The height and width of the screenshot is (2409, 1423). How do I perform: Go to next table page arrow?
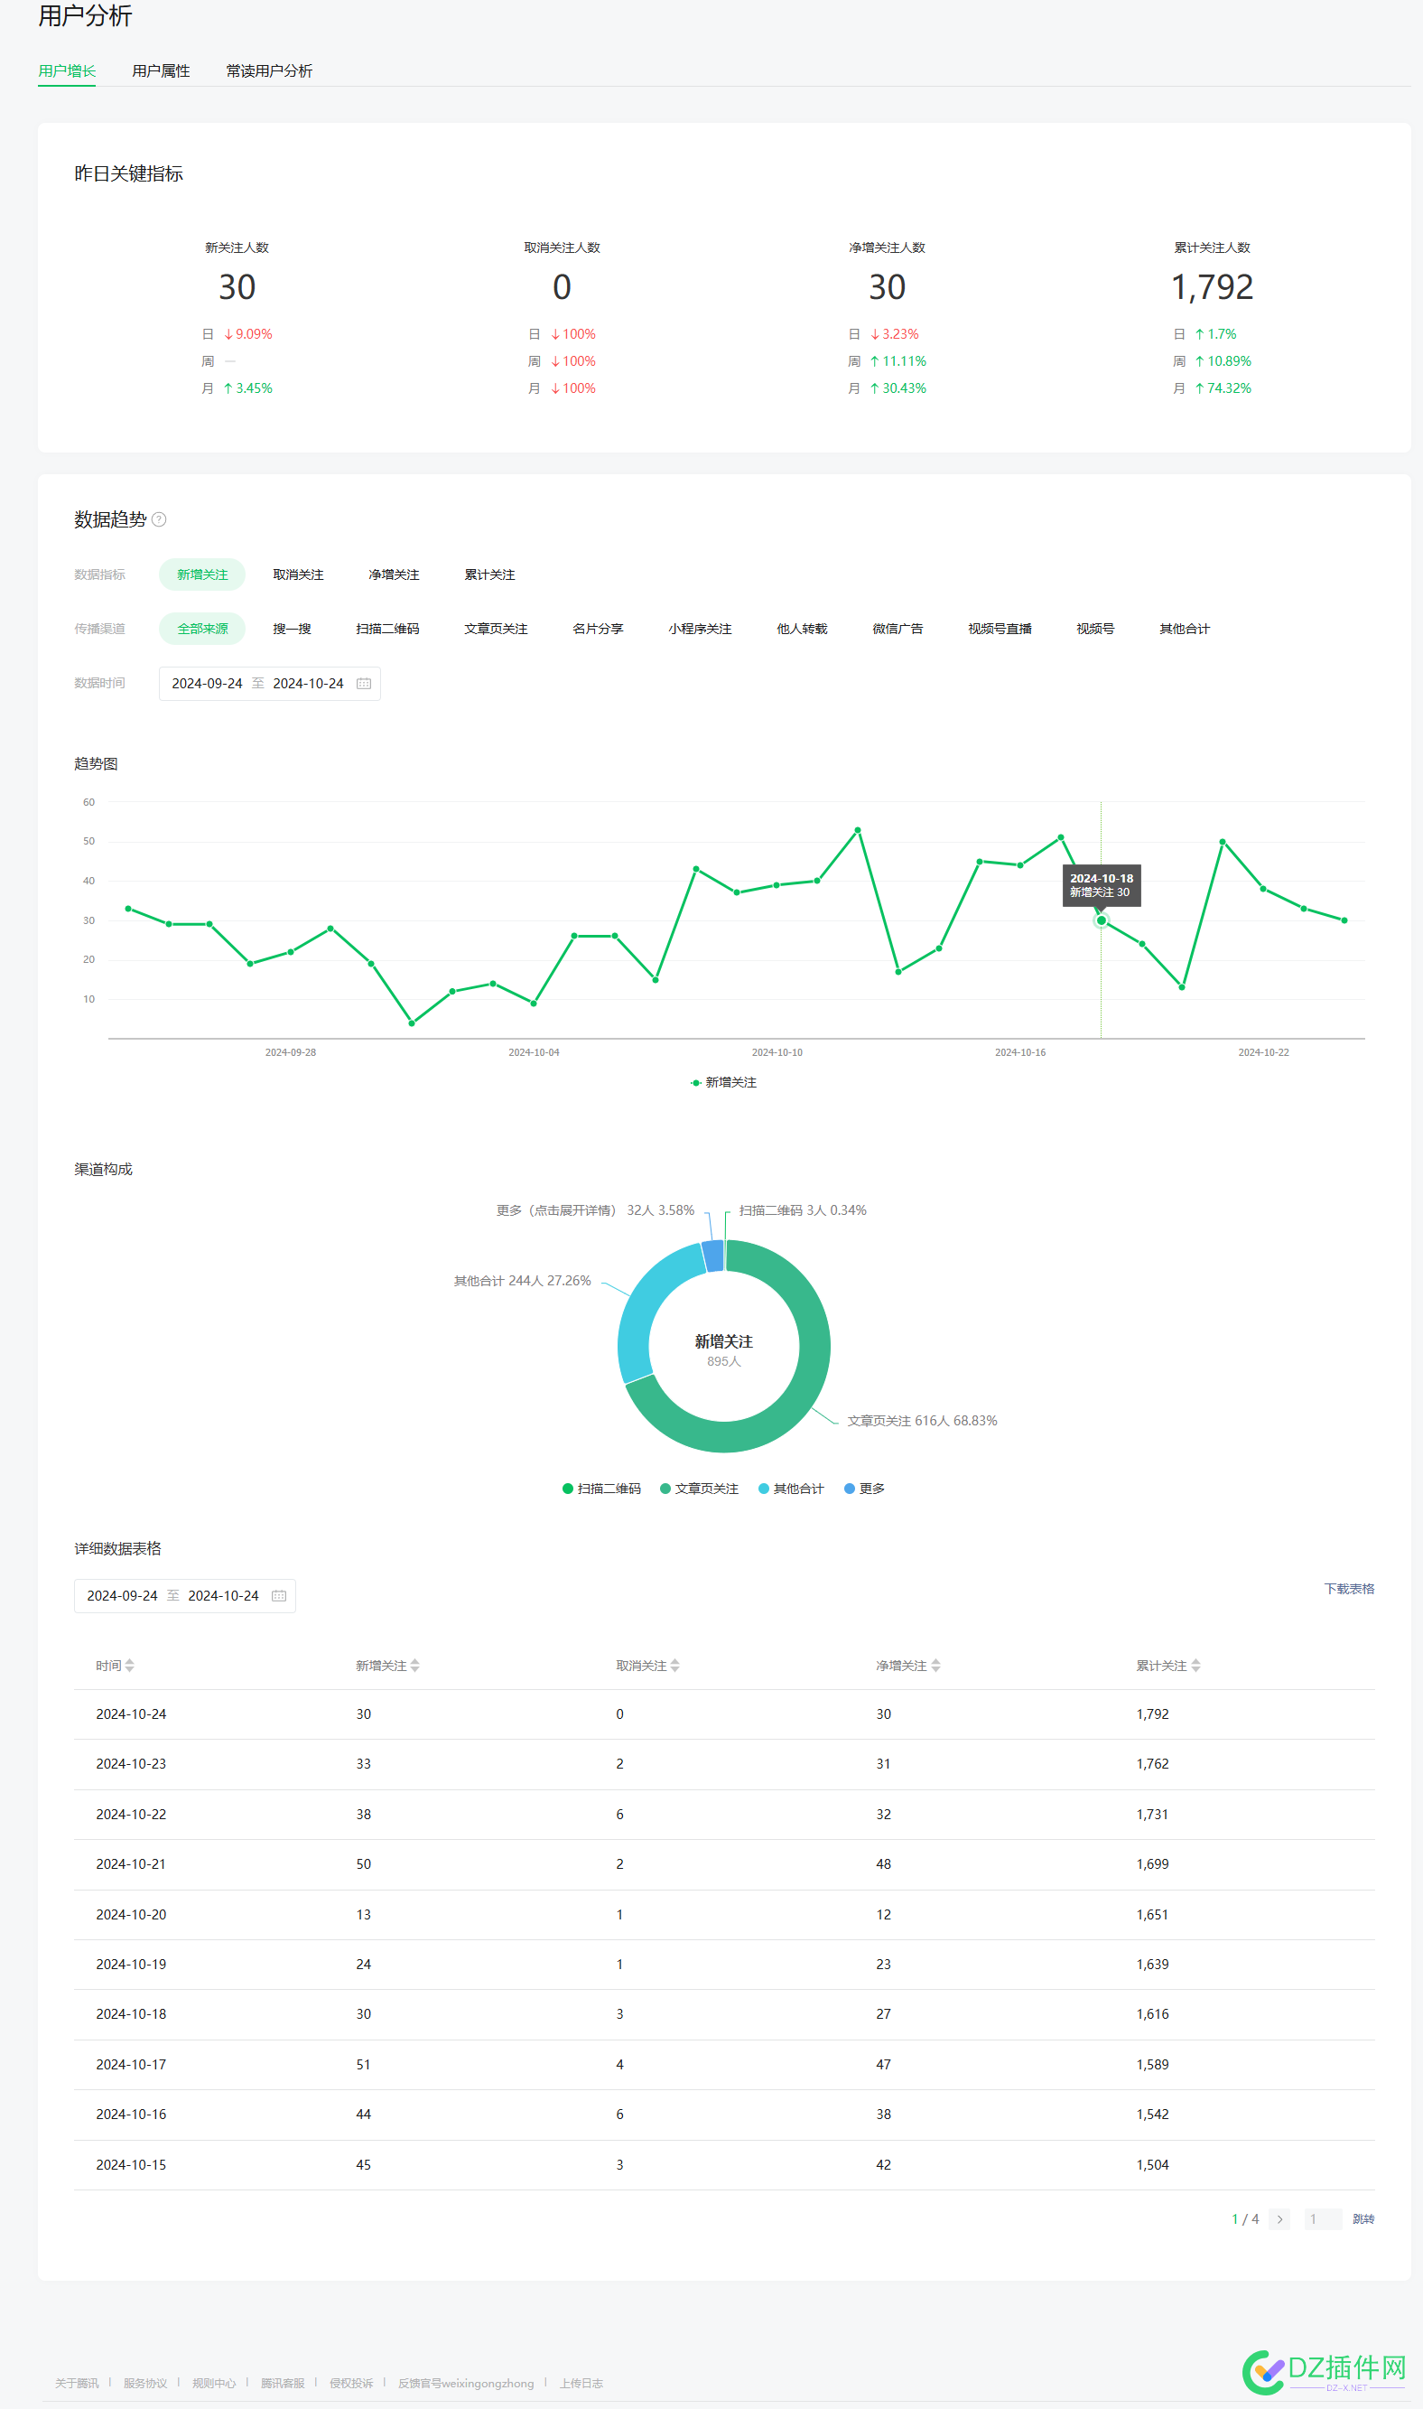point(1279,2219)
